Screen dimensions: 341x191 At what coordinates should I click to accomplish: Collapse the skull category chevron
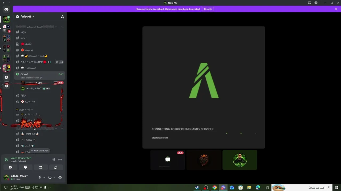pyautogui.click(x=56, y=129)
